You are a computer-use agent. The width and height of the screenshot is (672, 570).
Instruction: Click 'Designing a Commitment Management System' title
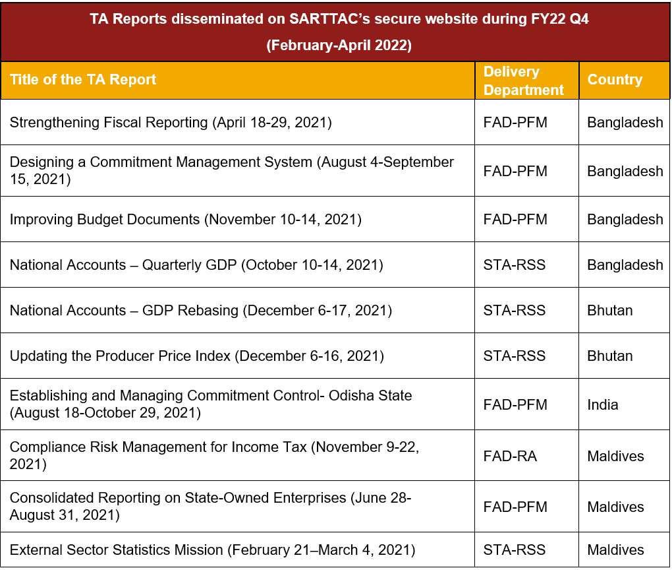pyautogui.click(x=161, y=162)
